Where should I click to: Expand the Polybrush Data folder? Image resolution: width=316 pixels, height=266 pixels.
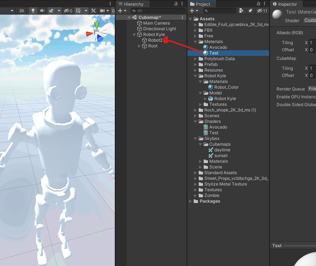point(195,59)
